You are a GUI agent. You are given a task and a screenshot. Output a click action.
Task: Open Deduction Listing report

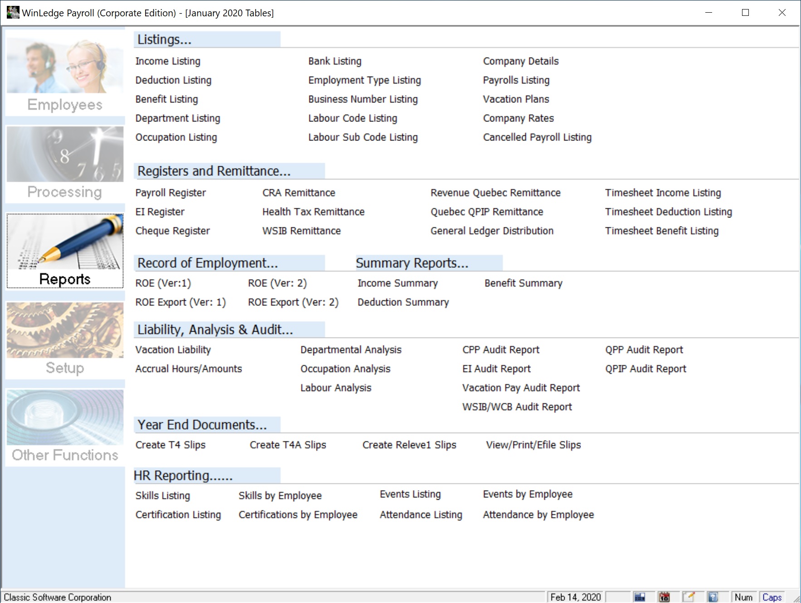[173, 80]
